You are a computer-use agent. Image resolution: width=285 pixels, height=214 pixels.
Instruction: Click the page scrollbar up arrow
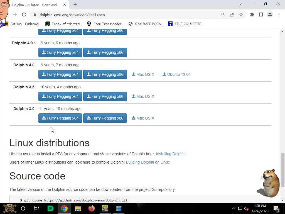(282, 32)
